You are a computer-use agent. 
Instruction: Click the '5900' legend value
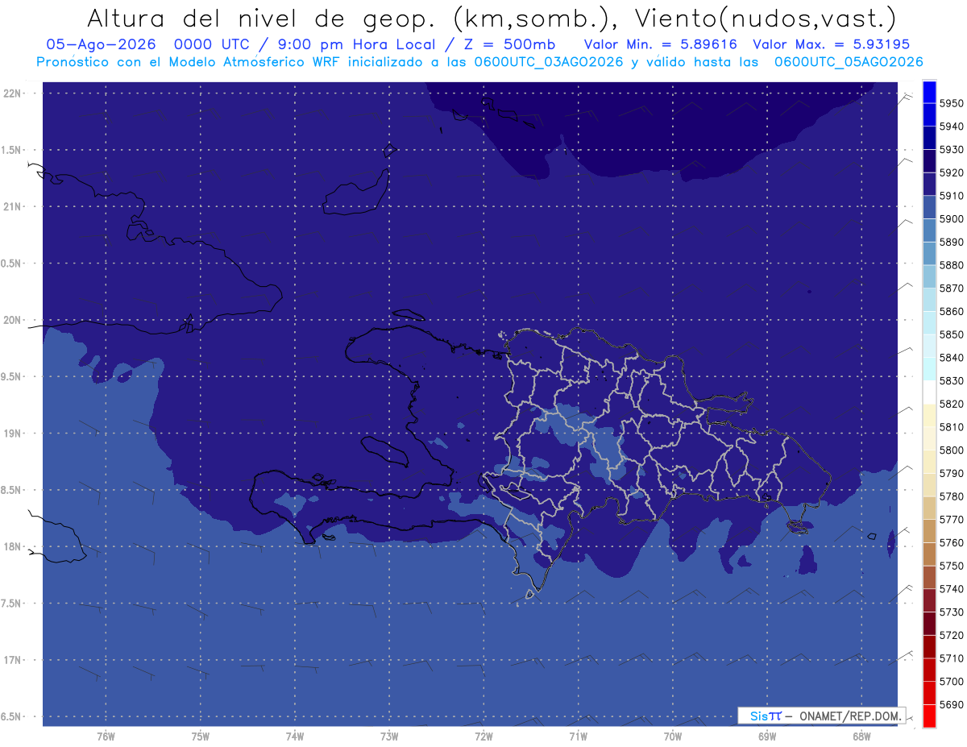click(952, 219)
